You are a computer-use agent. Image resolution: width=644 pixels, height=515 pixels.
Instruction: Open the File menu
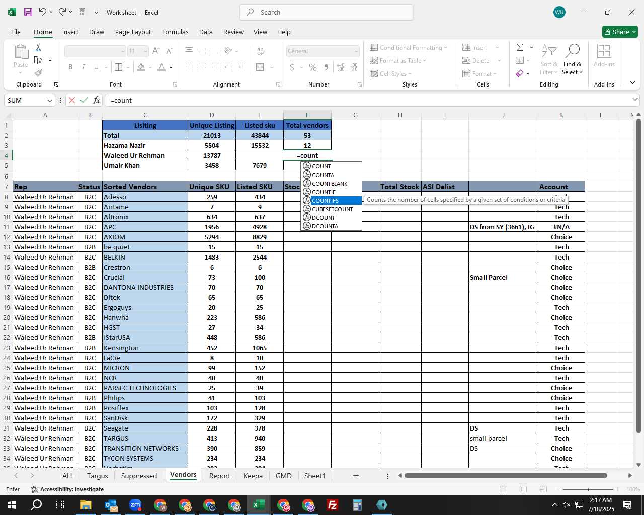(x=16, y=32)
